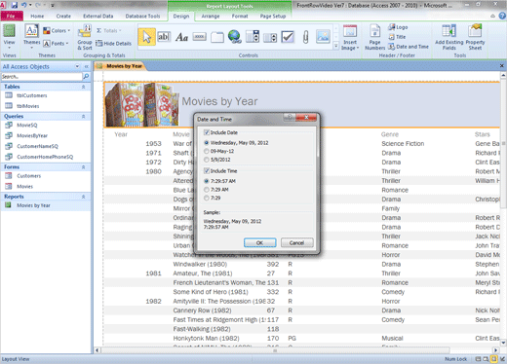Screen dimensions: 507x364
Task: Open the Property Sheet
Action: pos(475,38)
